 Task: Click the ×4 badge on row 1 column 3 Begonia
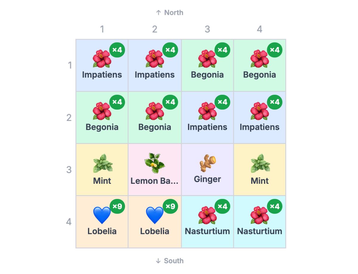point(222,50)
